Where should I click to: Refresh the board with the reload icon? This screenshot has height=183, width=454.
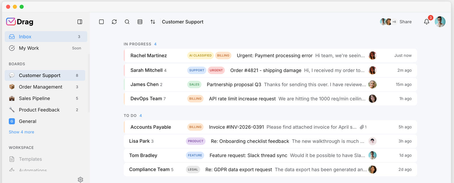pos(114,22)
